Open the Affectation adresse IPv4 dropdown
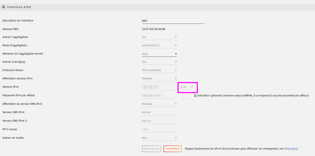This screenshot has height=156, width=315. tap(159, 78)
